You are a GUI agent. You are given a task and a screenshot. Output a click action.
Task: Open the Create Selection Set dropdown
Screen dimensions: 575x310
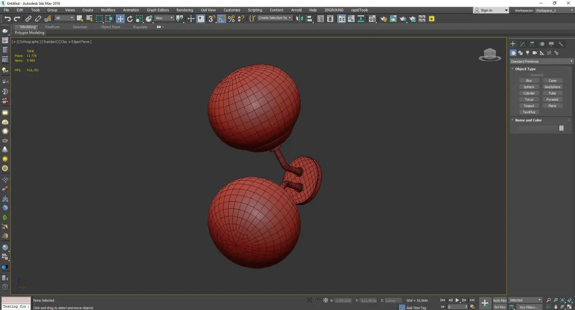tap(275, 18)
